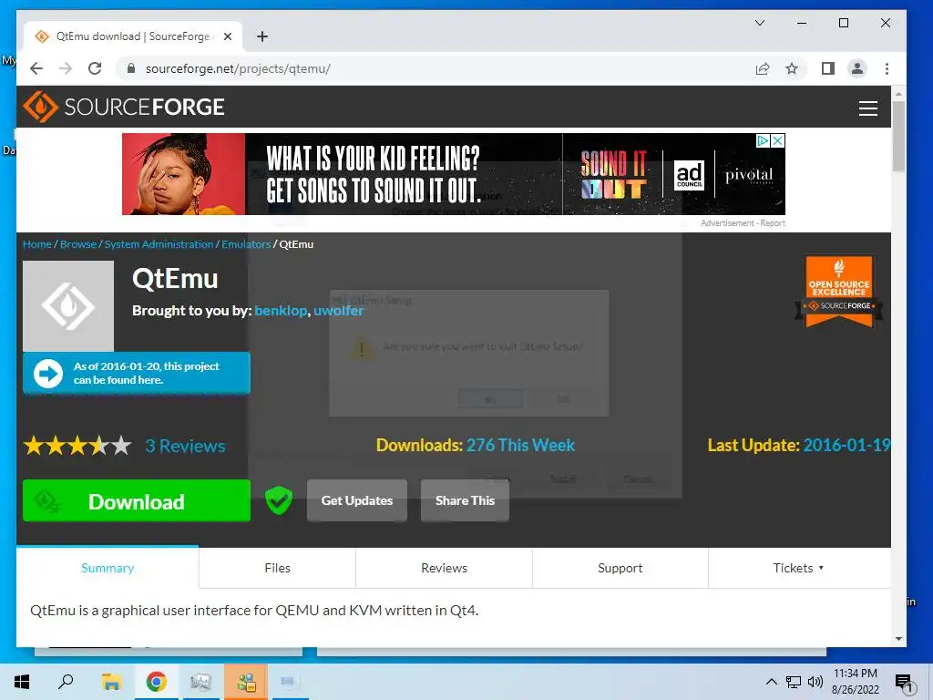Click the Open Source Excellence badge
Viewport: 933px width, 700px height.
(839, 292)
